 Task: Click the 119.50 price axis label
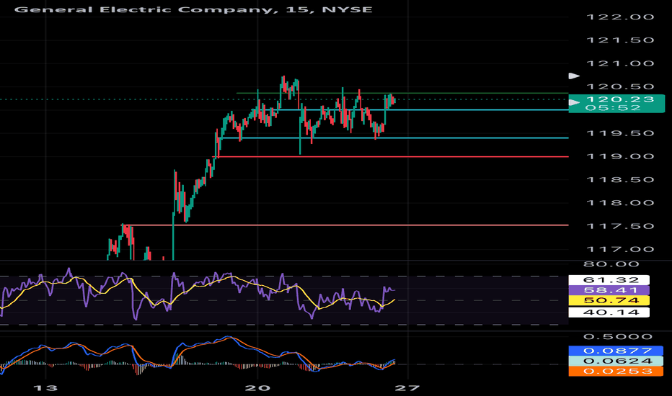(x=619, y=133)
